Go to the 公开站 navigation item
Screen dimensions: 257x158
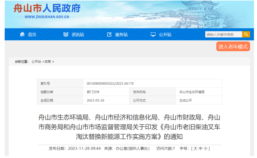pos(165,35)
